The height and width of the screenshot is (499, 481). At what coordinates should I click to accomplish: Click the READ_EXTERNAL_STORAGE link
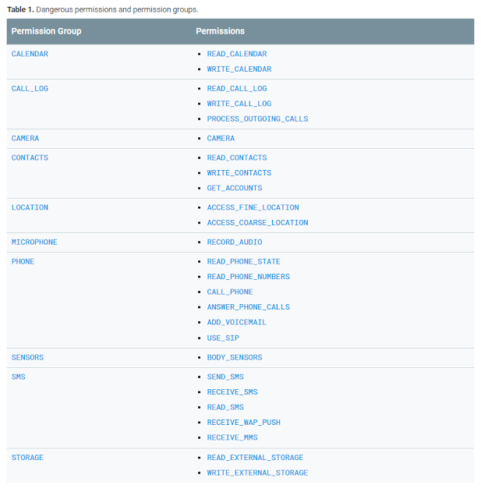[255, 458]
